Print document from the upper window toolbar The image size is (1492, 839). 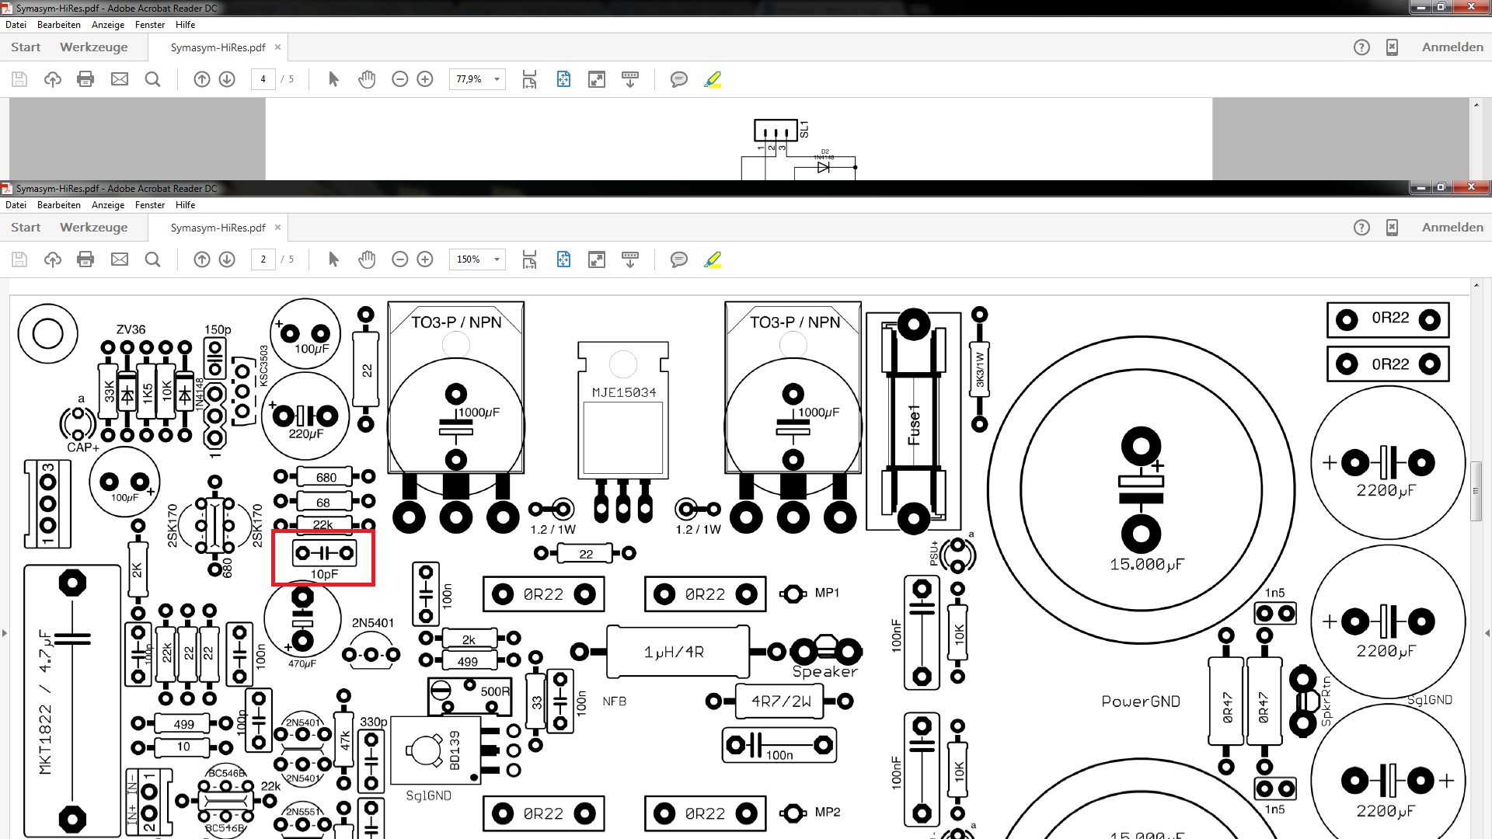pos(85,79)
